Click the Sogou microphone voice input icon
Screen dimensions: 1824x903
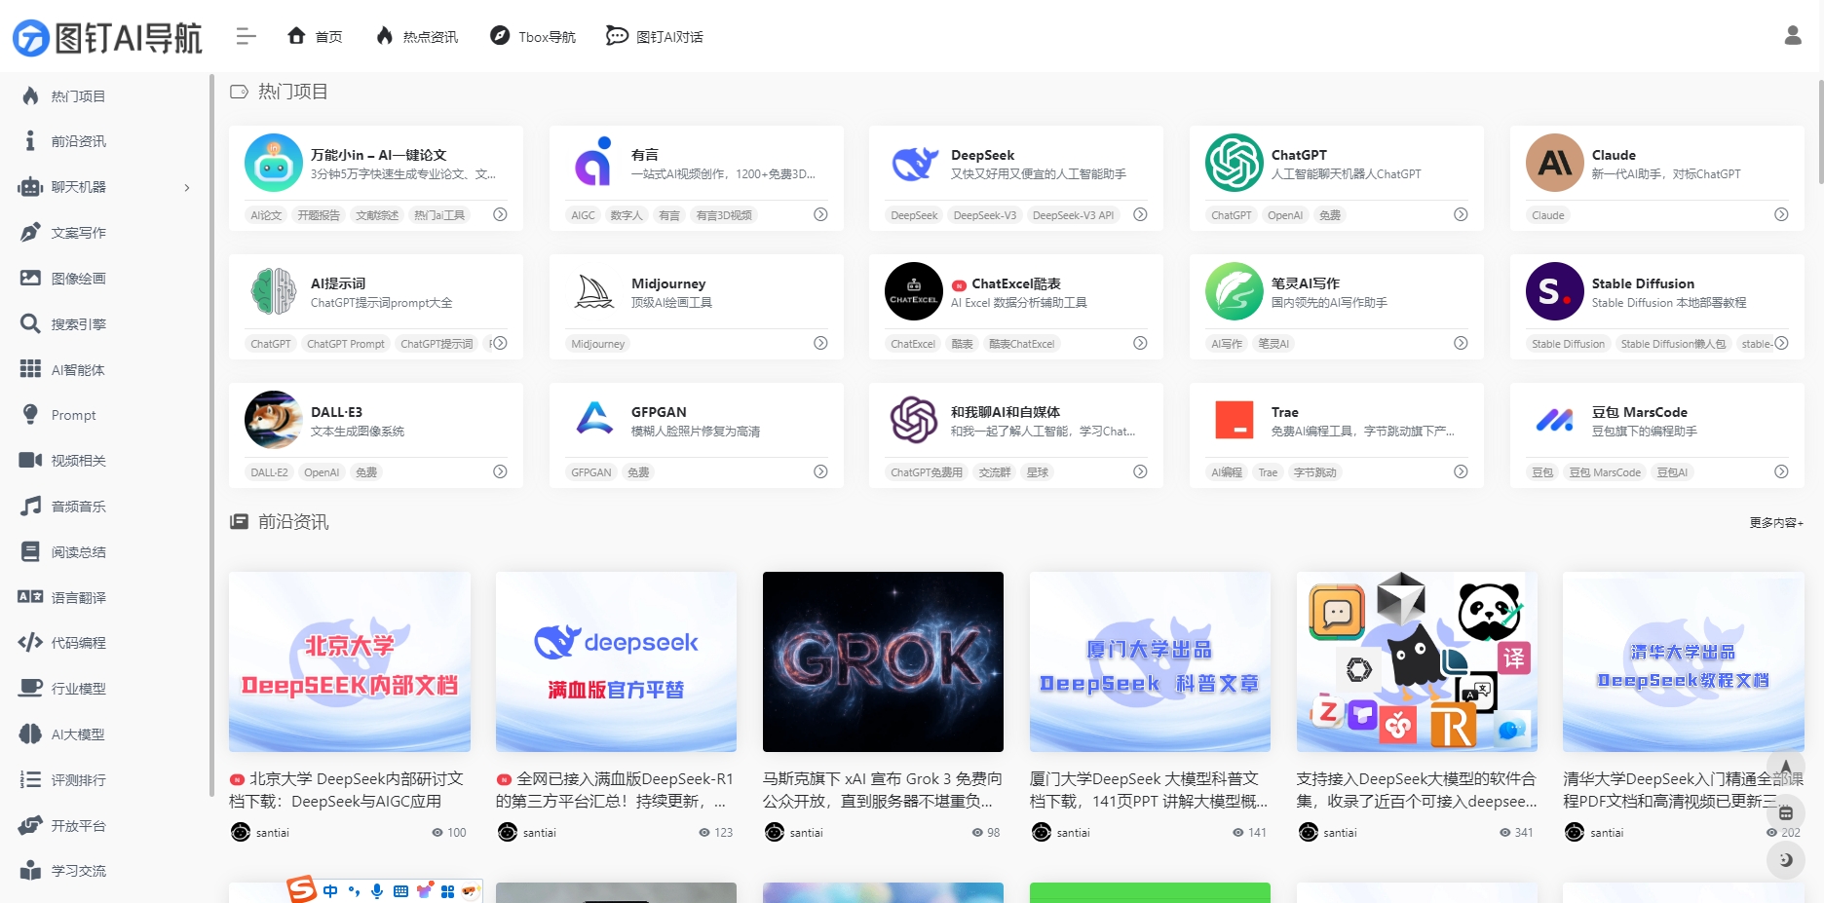377,890
